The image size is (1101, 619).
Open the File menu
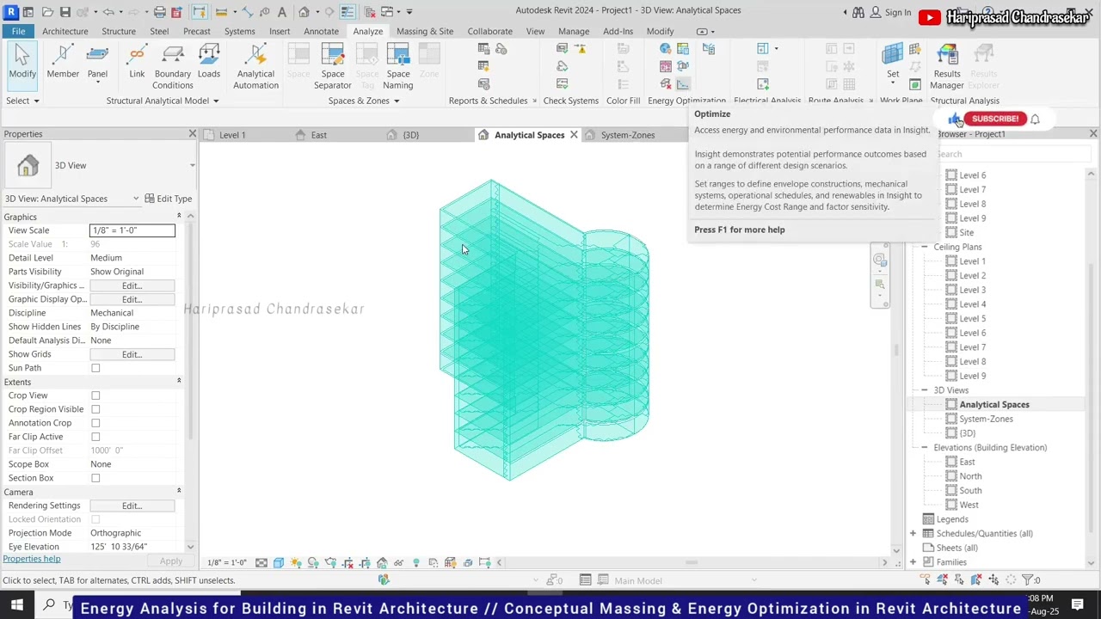click(x=18, y=31)
